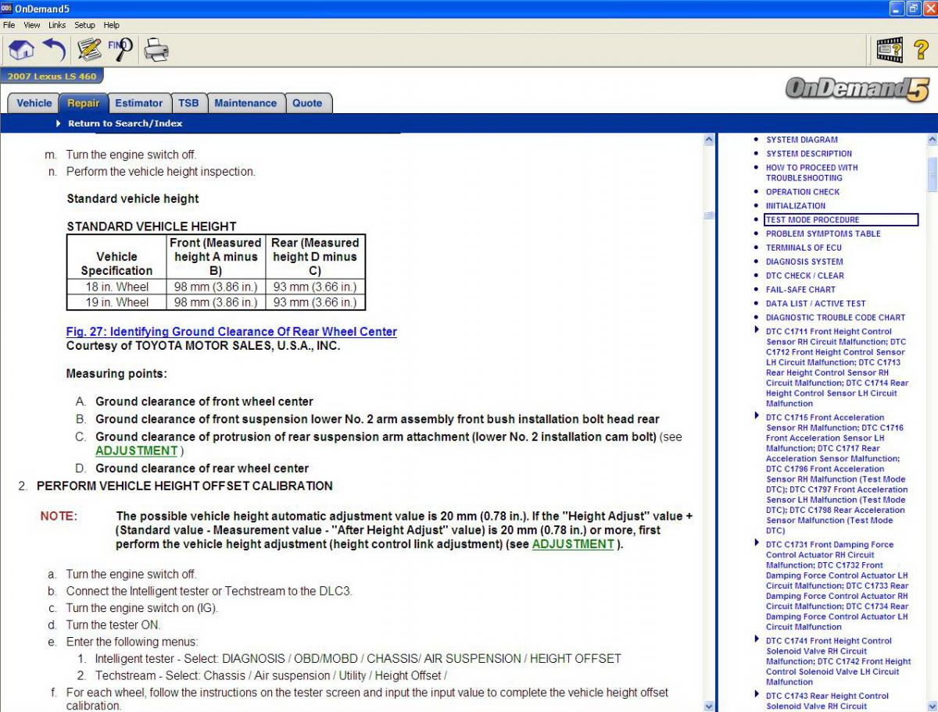Viewport: 938px width, 712px height.
Task: Expand the DTC C1711 arrow
Action: point(757,331)
